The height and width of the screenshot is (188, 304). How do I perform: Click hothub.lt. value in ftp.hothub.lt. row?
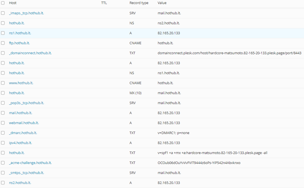point(165,43)
